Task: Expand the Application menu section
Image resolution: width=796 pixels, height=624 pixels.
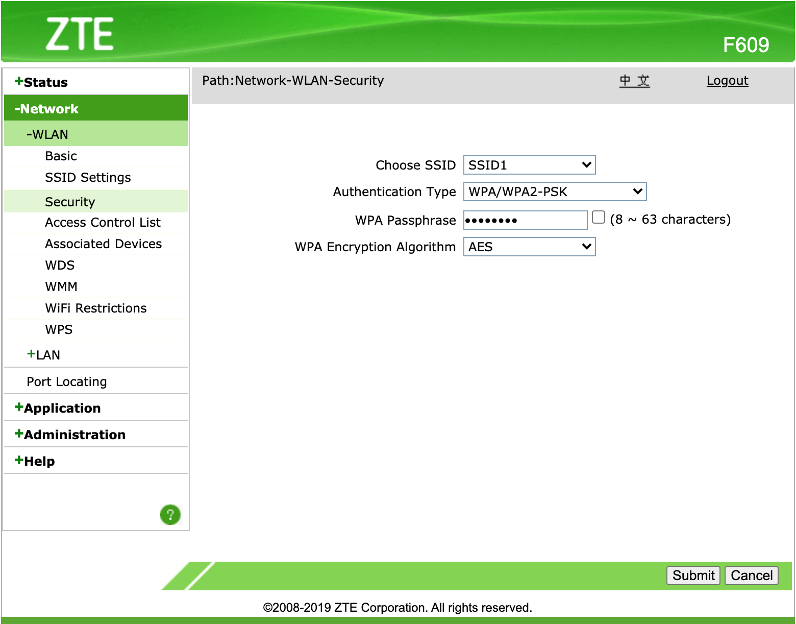Action: tap(58, 407)
